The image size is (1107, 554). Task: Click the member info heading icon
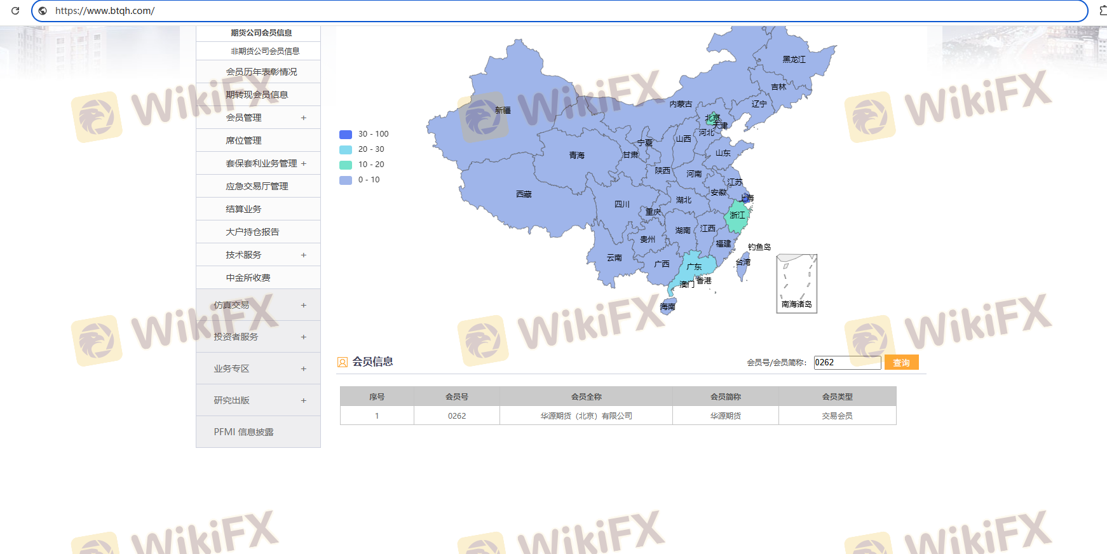click(x=343, y=362)
